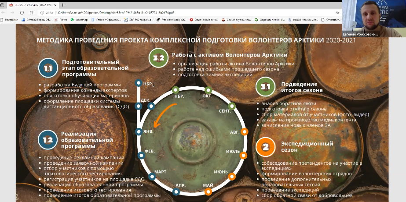Image resolution: width=406 pixels, height=202 pixels.
Task: Open the Отчетность bookmark
Action: (331, 20)
